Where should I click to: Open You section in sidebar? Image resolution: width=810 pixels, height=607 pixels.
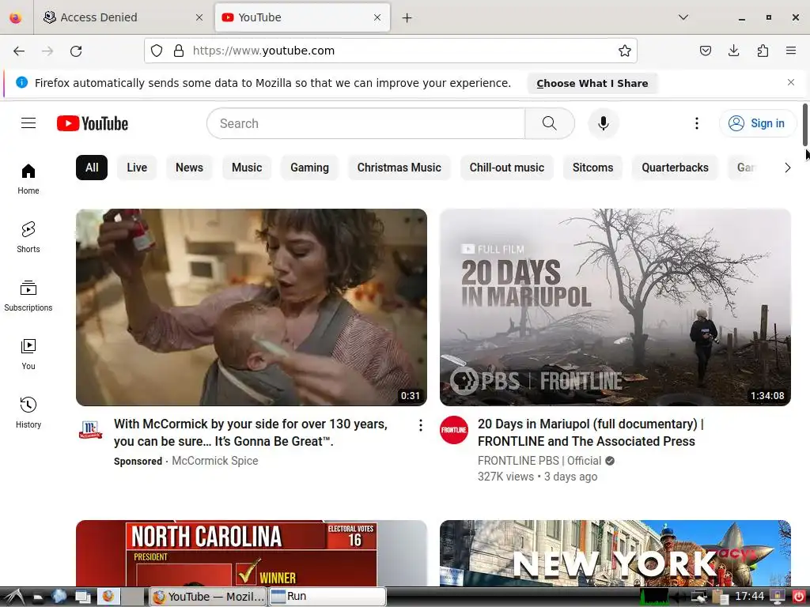(28, 354)
